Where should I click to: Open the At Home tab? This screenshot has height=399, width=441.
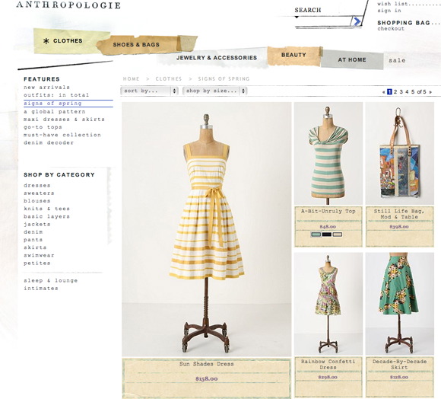[352, 59]
